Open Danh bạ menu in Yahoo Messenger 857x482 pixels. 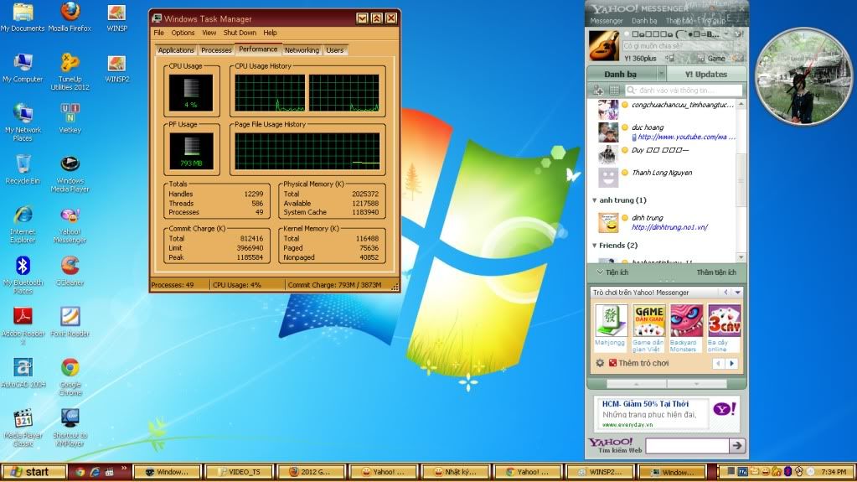pos(644,21)
